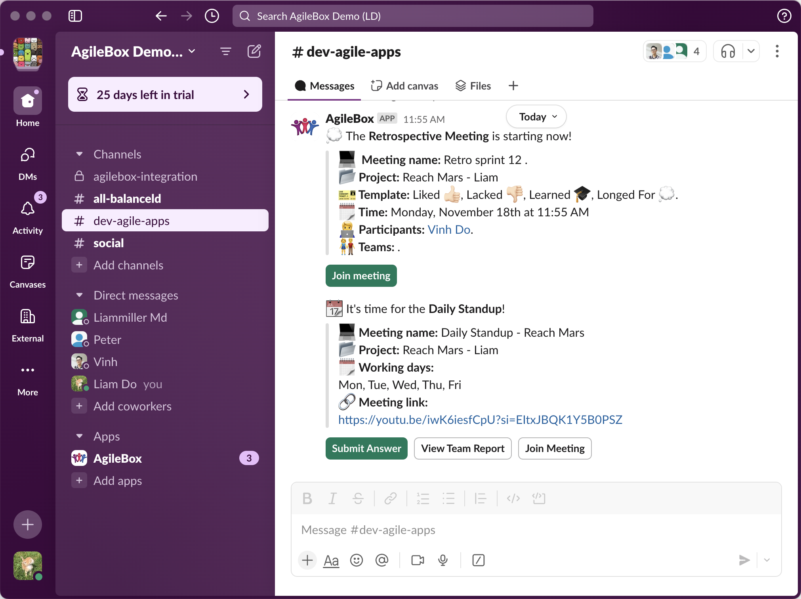The width and height of the screenshot is (801, 599).
Task: Collapse the Channels section
Action: (80, 154)
